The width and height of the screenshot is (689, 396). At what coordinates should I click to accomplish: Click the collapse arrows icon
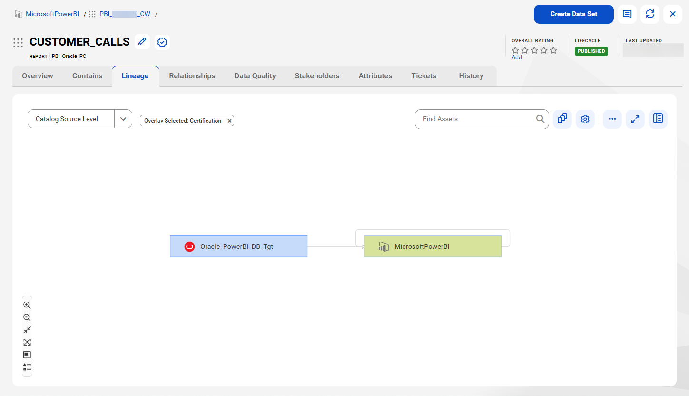(27, 330)
